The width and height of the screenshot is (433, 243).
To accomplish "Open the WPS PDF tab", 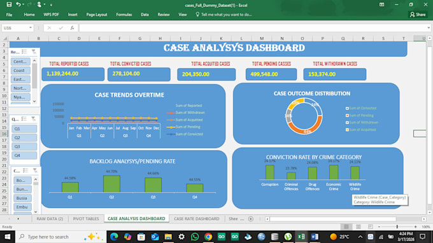I will coord(51,15).
